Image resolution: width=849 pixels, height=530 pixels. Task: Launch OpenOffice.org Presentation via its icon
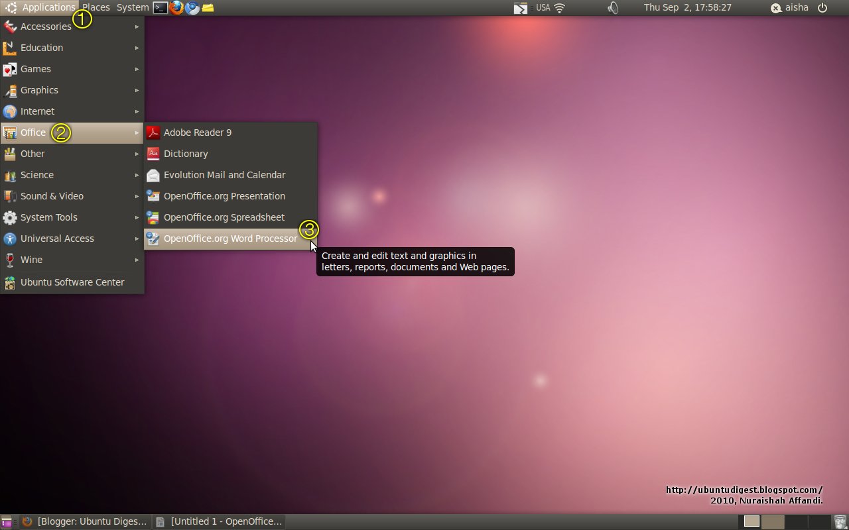coord(153,196)
